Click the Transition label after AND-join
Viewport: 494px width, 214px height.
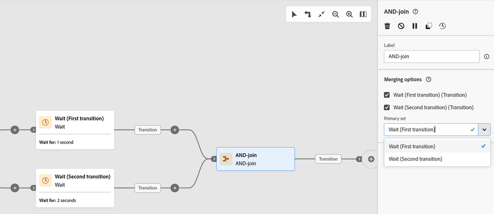[x=328, y=159]
